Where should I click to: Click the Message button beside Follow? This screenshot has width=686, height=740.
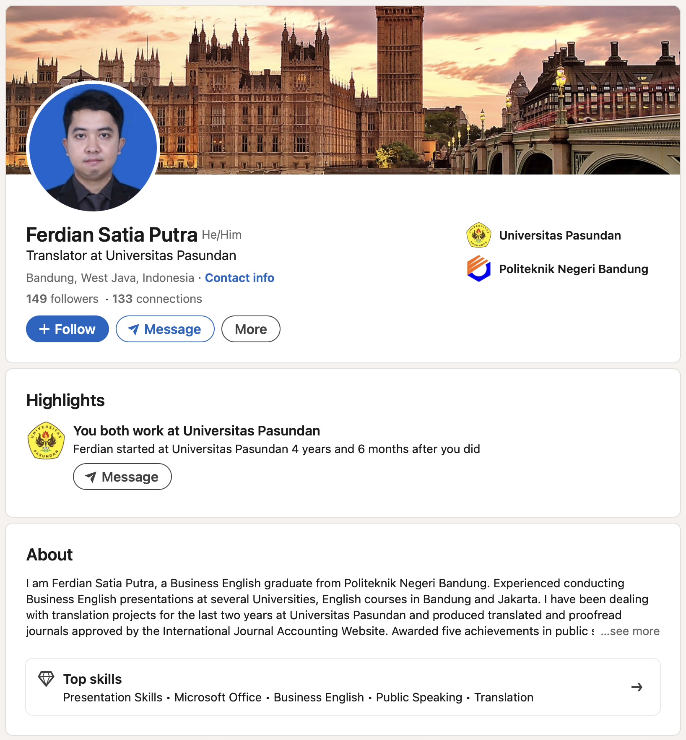pos(165,329)
